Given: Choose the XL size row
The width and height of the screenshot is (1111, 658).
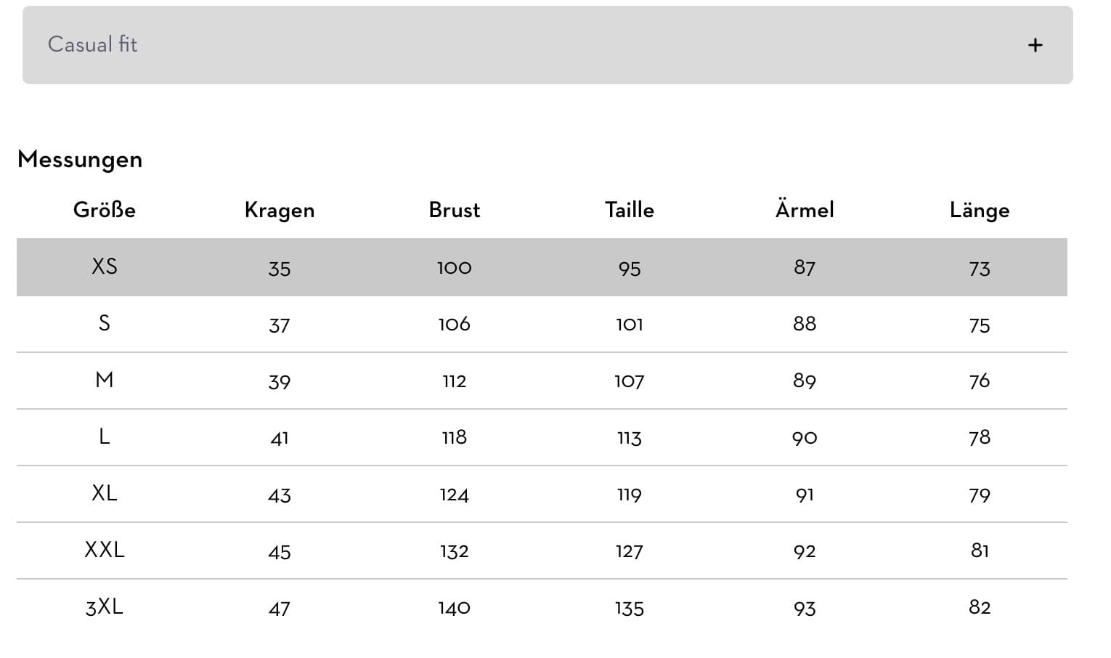Looking at the screenshot, I should pyautogui.click(x=105, y=493).
